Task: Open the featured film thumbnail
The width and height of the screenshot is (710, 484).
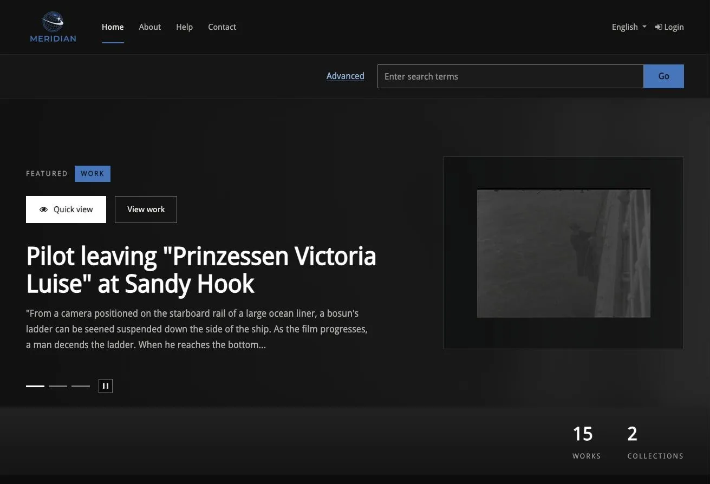Action: [x=563, y=253]
